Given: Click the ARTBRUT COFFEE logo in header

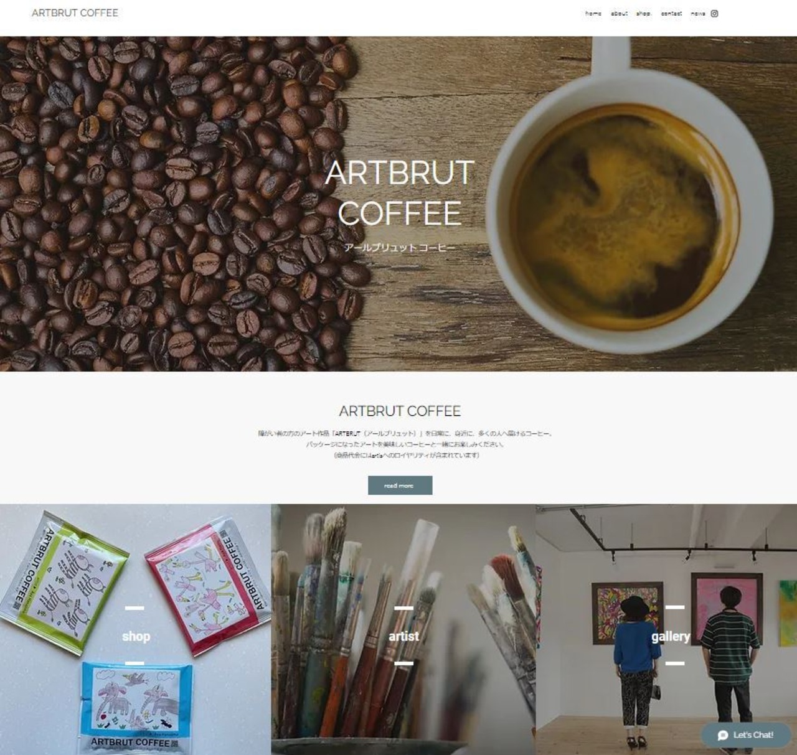Looking at the screenshot, I should (x=75, y=12).
